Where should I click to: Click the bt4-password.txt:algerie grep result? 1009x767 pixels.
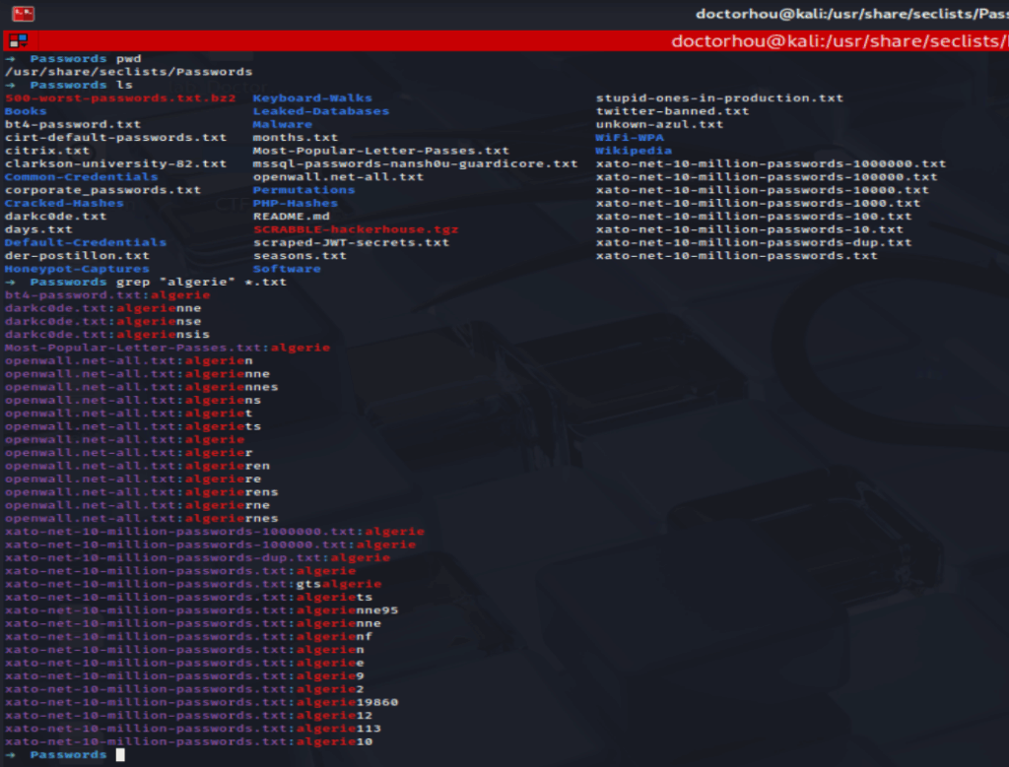point(107,295)
